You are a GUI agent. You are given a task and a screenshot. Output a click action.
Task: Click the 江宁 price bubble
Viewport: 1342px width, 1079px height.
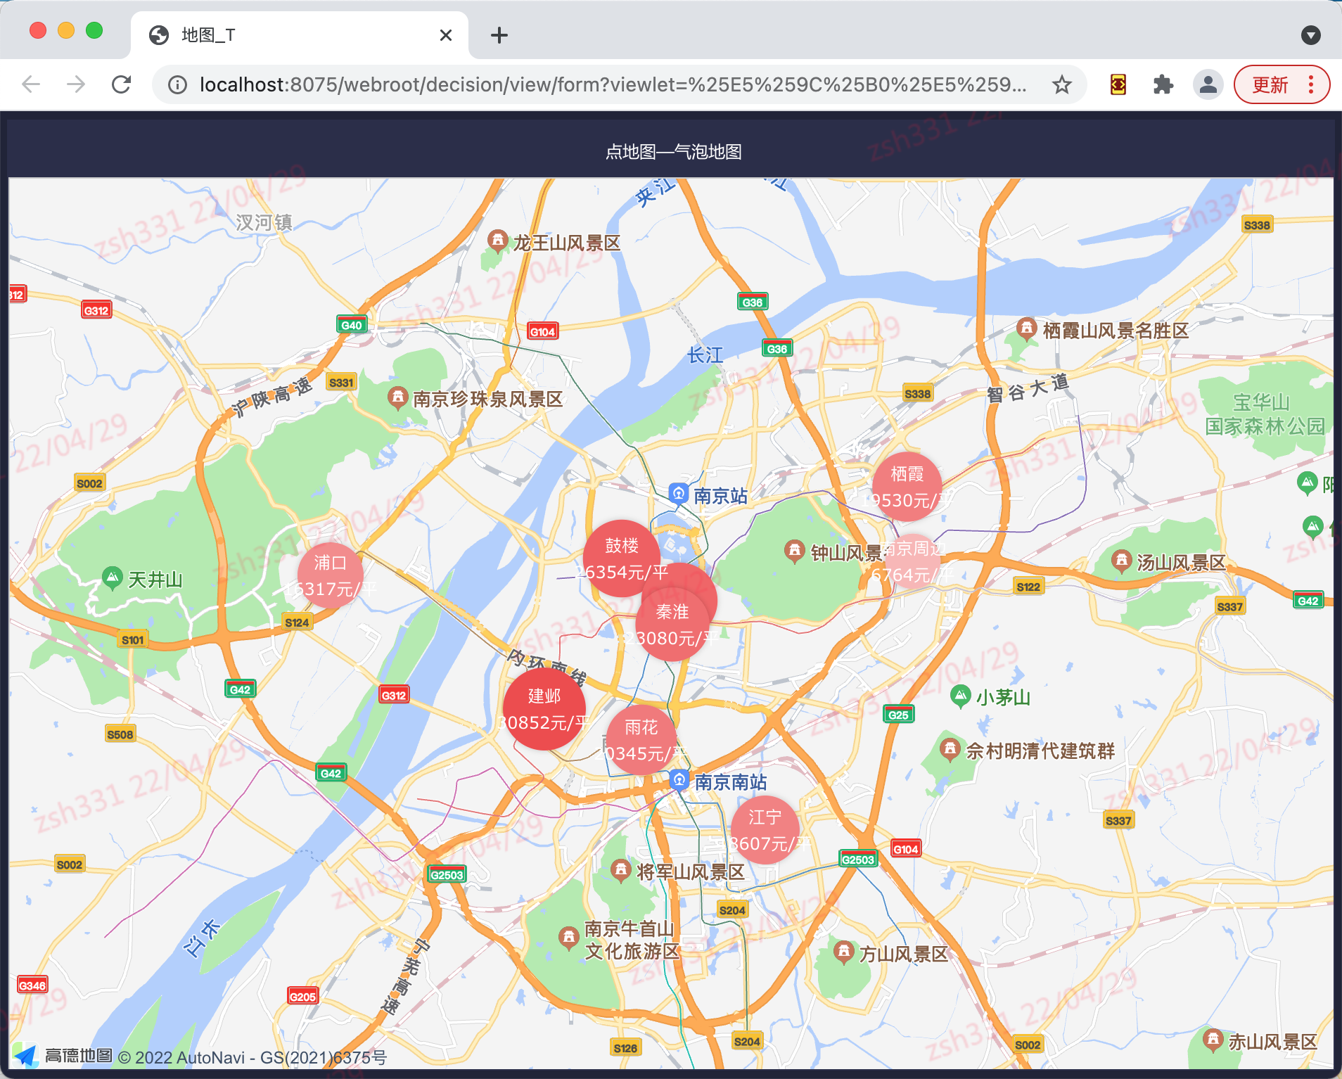coord(765,830)
